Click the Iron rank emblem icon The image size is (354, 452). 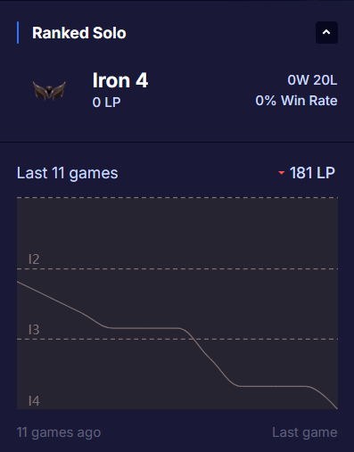49,90
